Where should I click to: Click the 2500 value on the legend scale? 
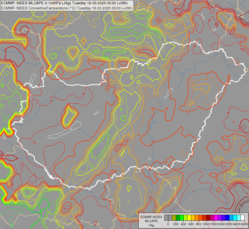(229, 224)
